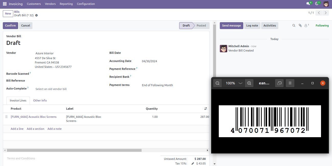Open the image viewer's gallery view button
This screenshot has width=332, height=166.
coord(279,83)
